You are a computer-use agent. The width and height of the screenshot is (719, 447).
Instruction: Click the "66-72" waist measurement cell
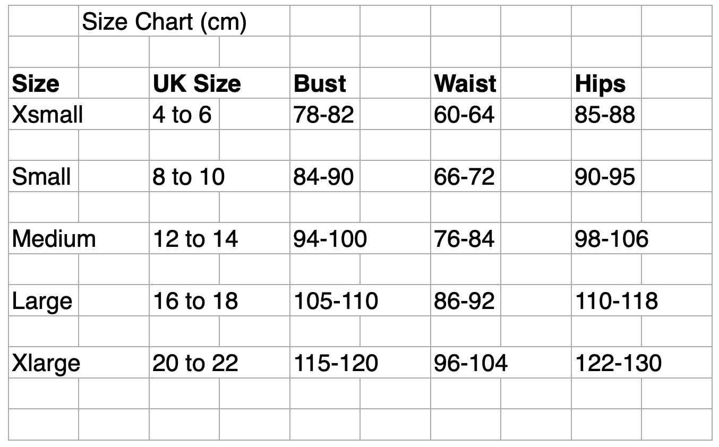(464, 176)
